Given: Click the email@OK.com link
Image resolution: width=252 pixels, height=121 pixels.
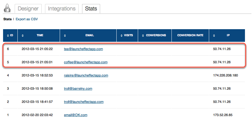Looking at the screenshot, I should [76, 115].
